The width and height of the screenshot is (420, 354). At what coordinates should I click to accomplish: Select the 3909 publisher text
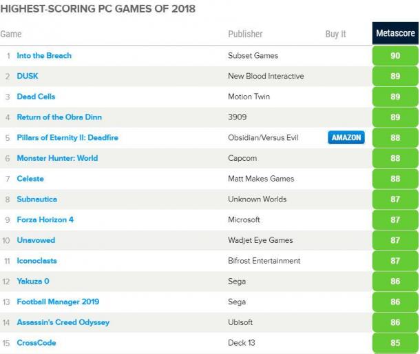point(238,117)
